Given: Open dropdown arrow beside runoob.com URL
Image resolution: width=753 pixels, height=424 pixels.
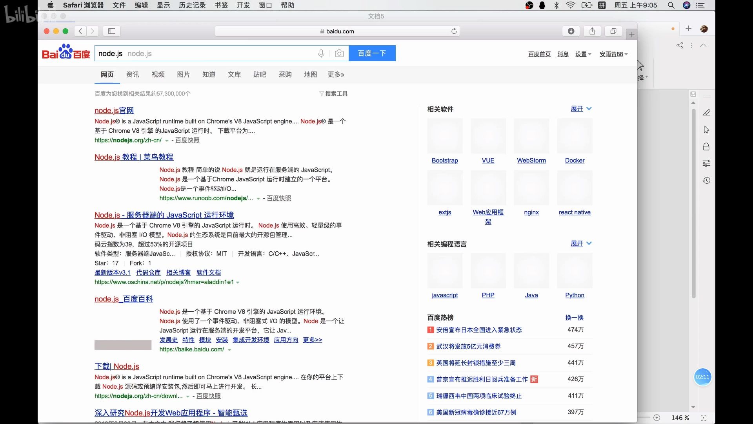Looking at the screenshot, I should pyautogui.click(x=258, y=199).
